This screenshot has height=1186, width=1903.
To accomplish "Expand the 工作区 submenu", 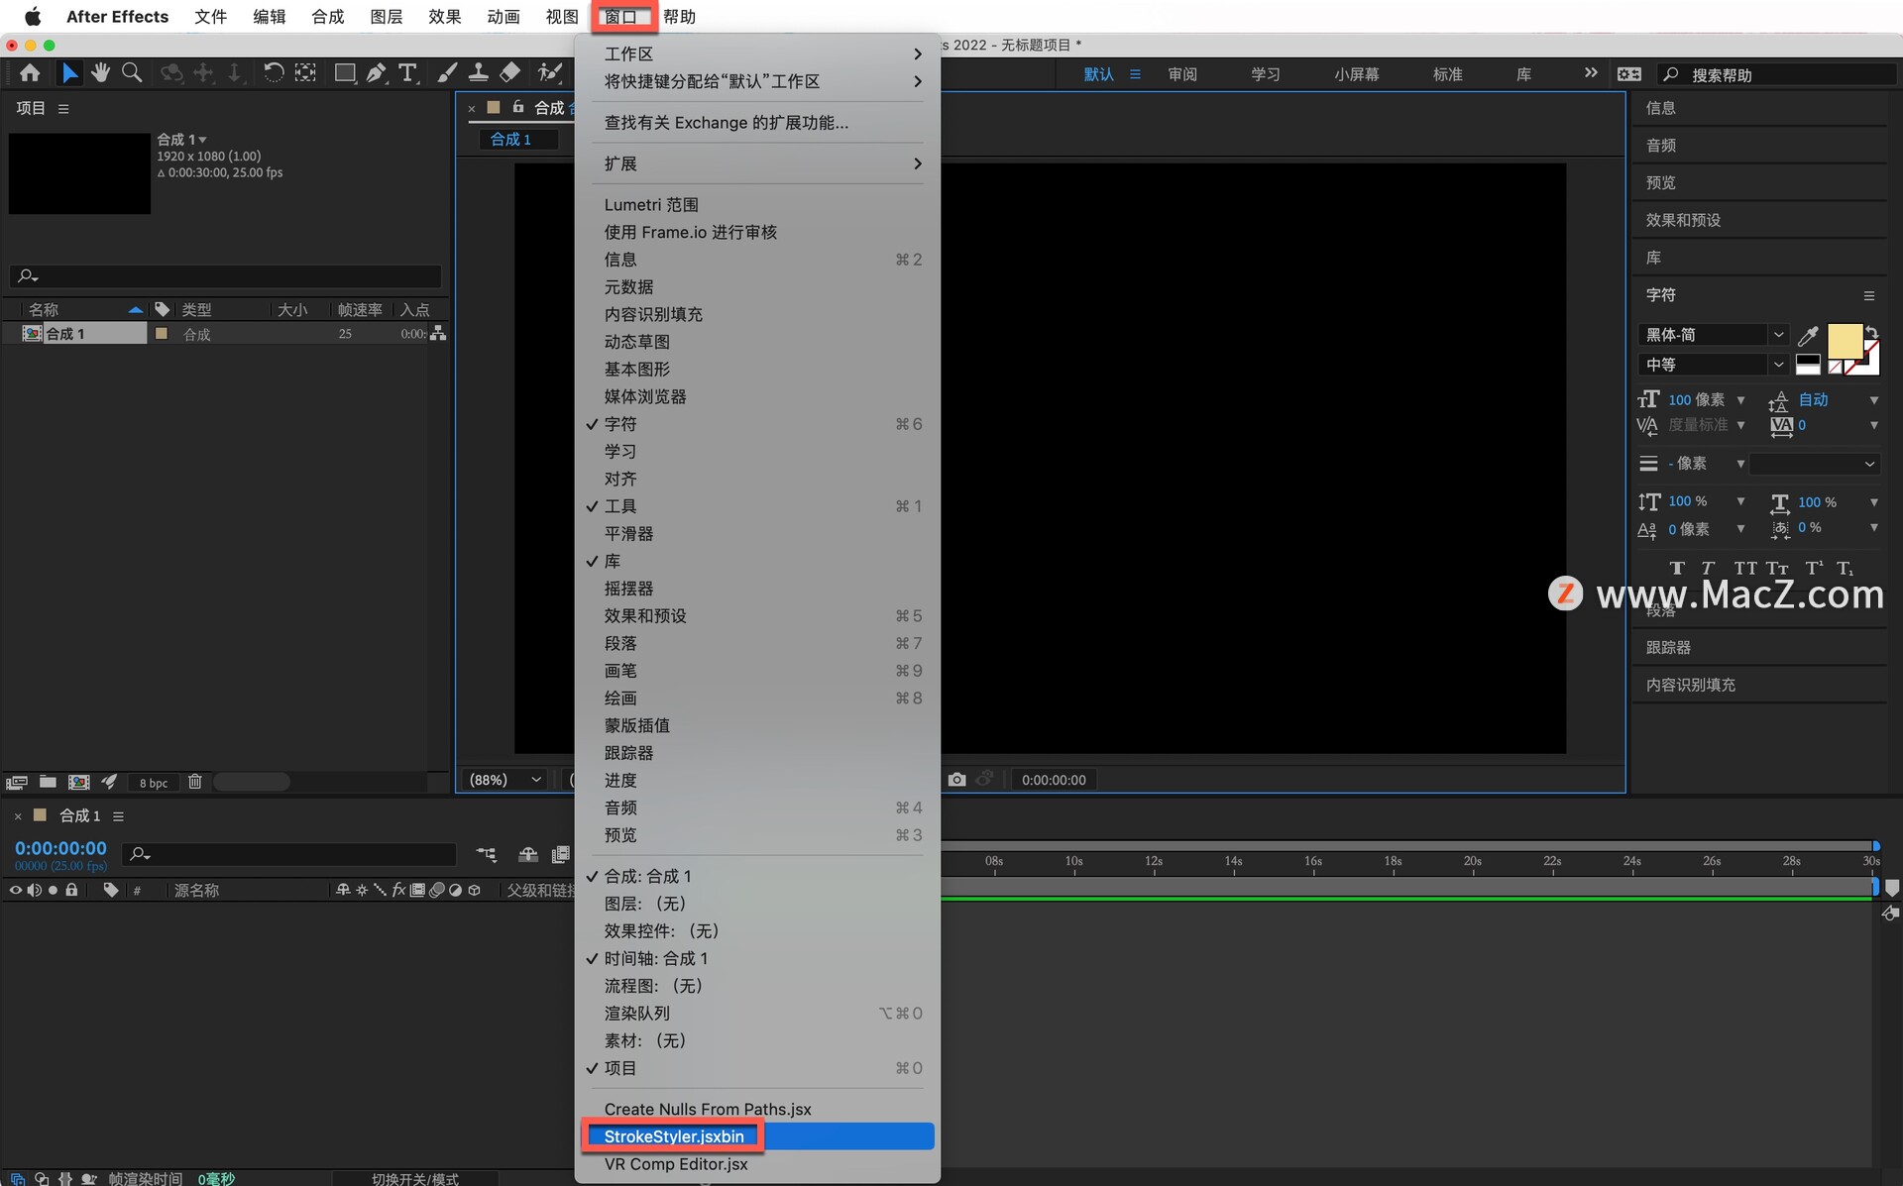I will [x=758, y=54].
